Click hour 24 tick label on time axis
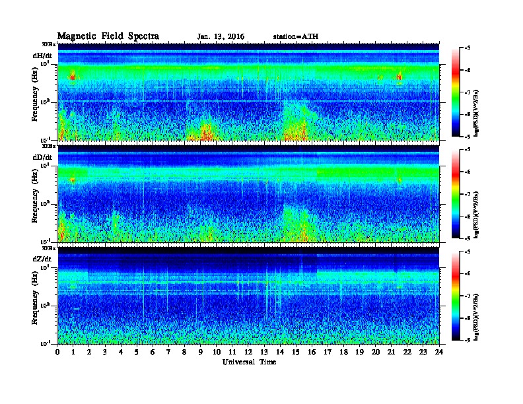The image size is (523, 404). [x=439, y=352]
